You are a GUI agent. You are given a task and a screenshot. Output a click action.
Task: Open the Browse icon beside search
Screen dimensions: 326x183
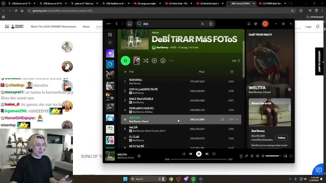click(211, 24)
